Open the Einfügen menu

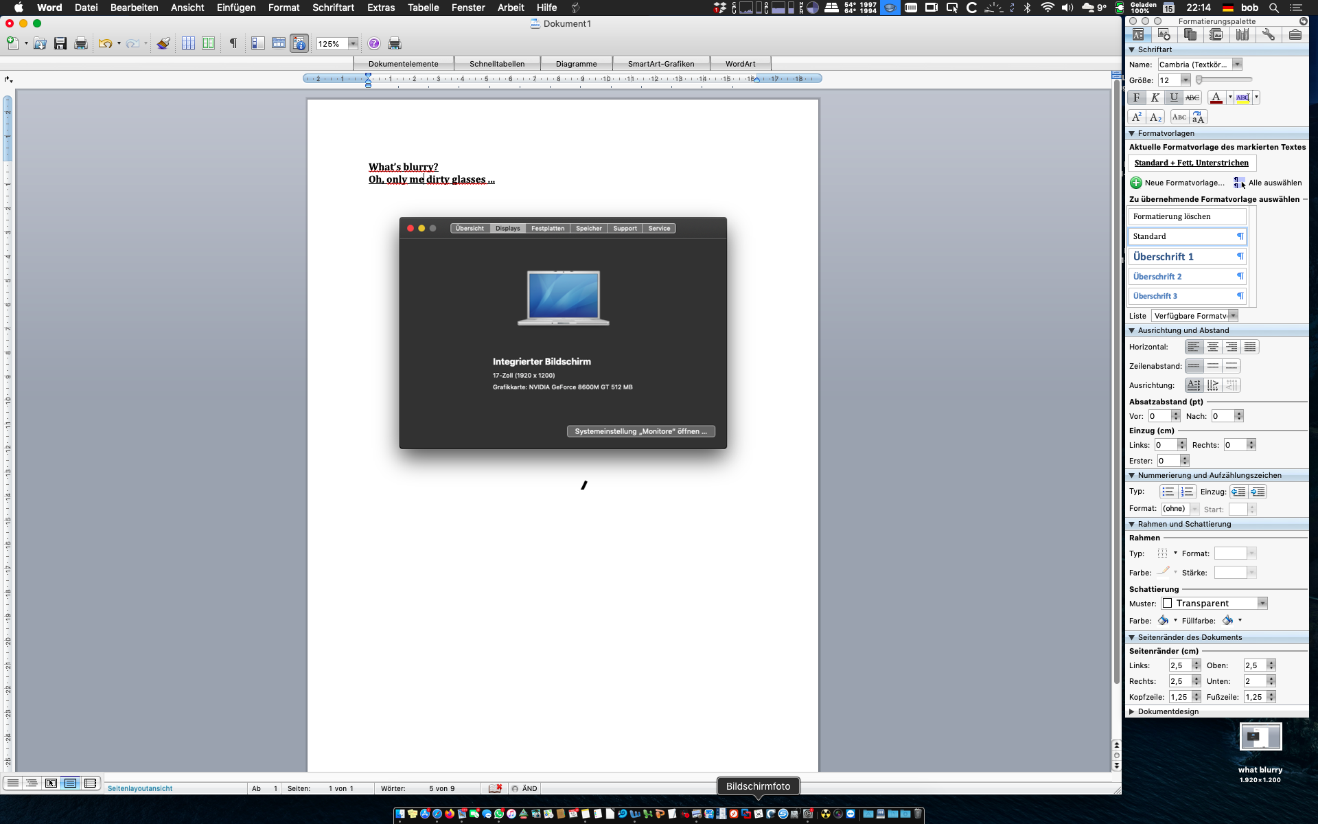[x=235, y=8]
